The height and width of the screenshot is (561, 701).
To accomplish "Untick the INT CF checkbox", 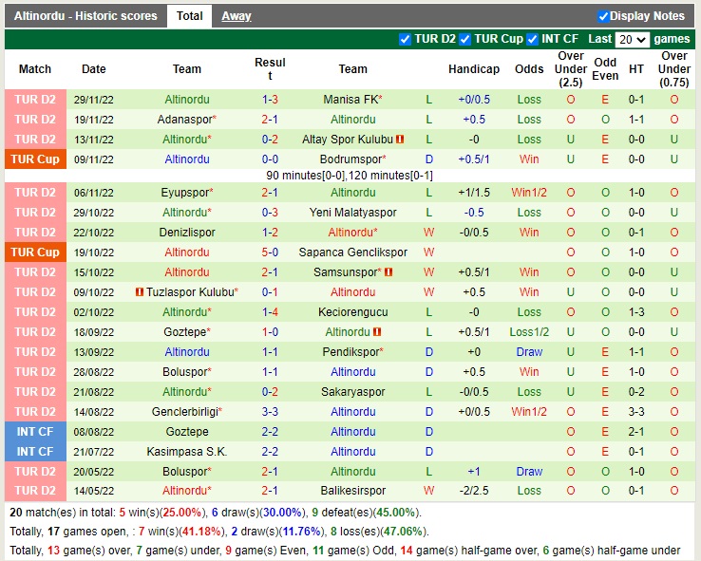I will (x=533, y=39).
